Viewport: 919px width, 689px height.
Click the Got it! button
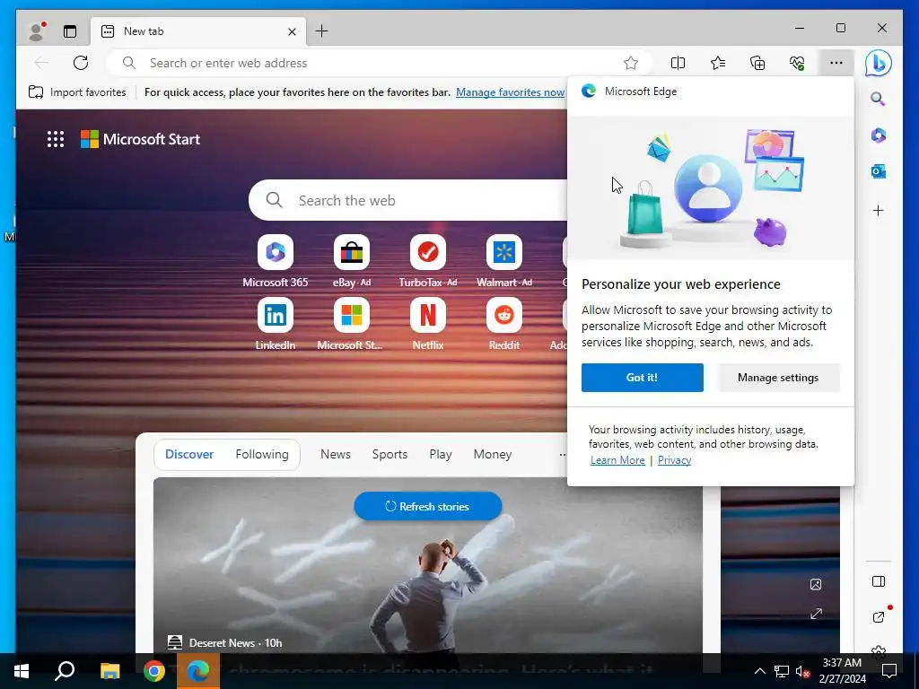point(643,378)
